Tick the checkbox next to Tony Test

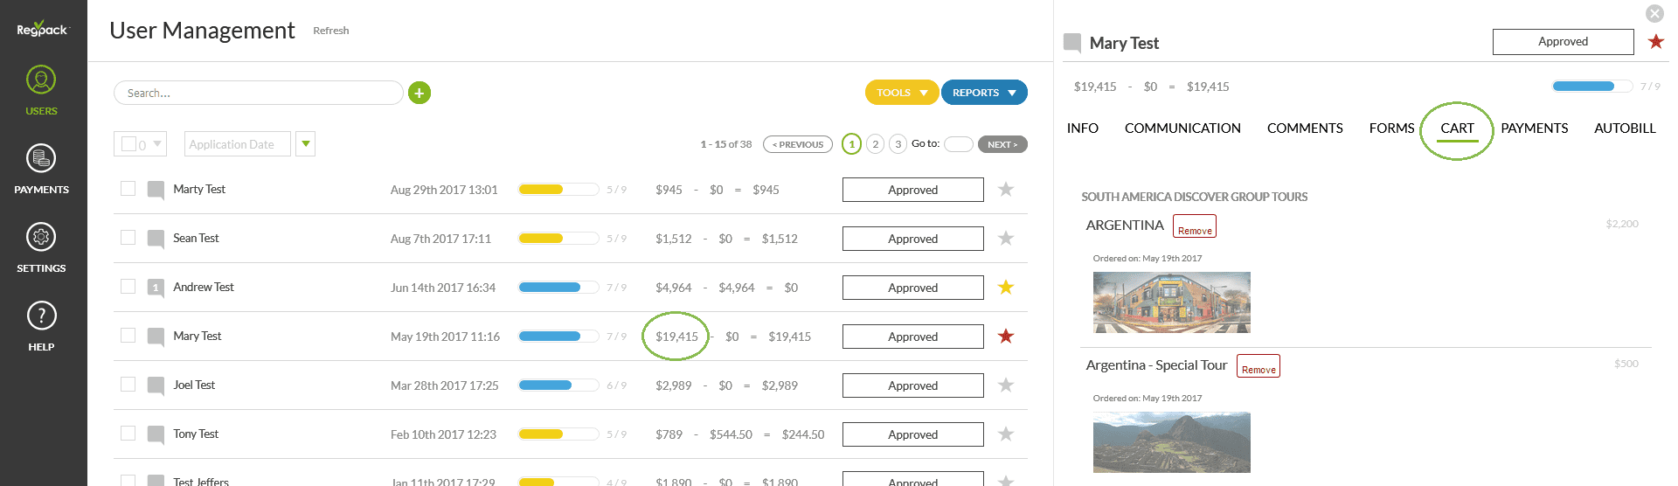[x=128, y=434]
